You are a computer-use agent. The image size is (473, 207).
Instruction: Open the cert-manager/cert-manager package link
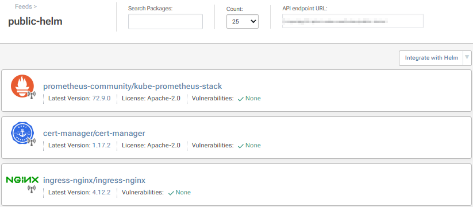(x=94, y=133)
